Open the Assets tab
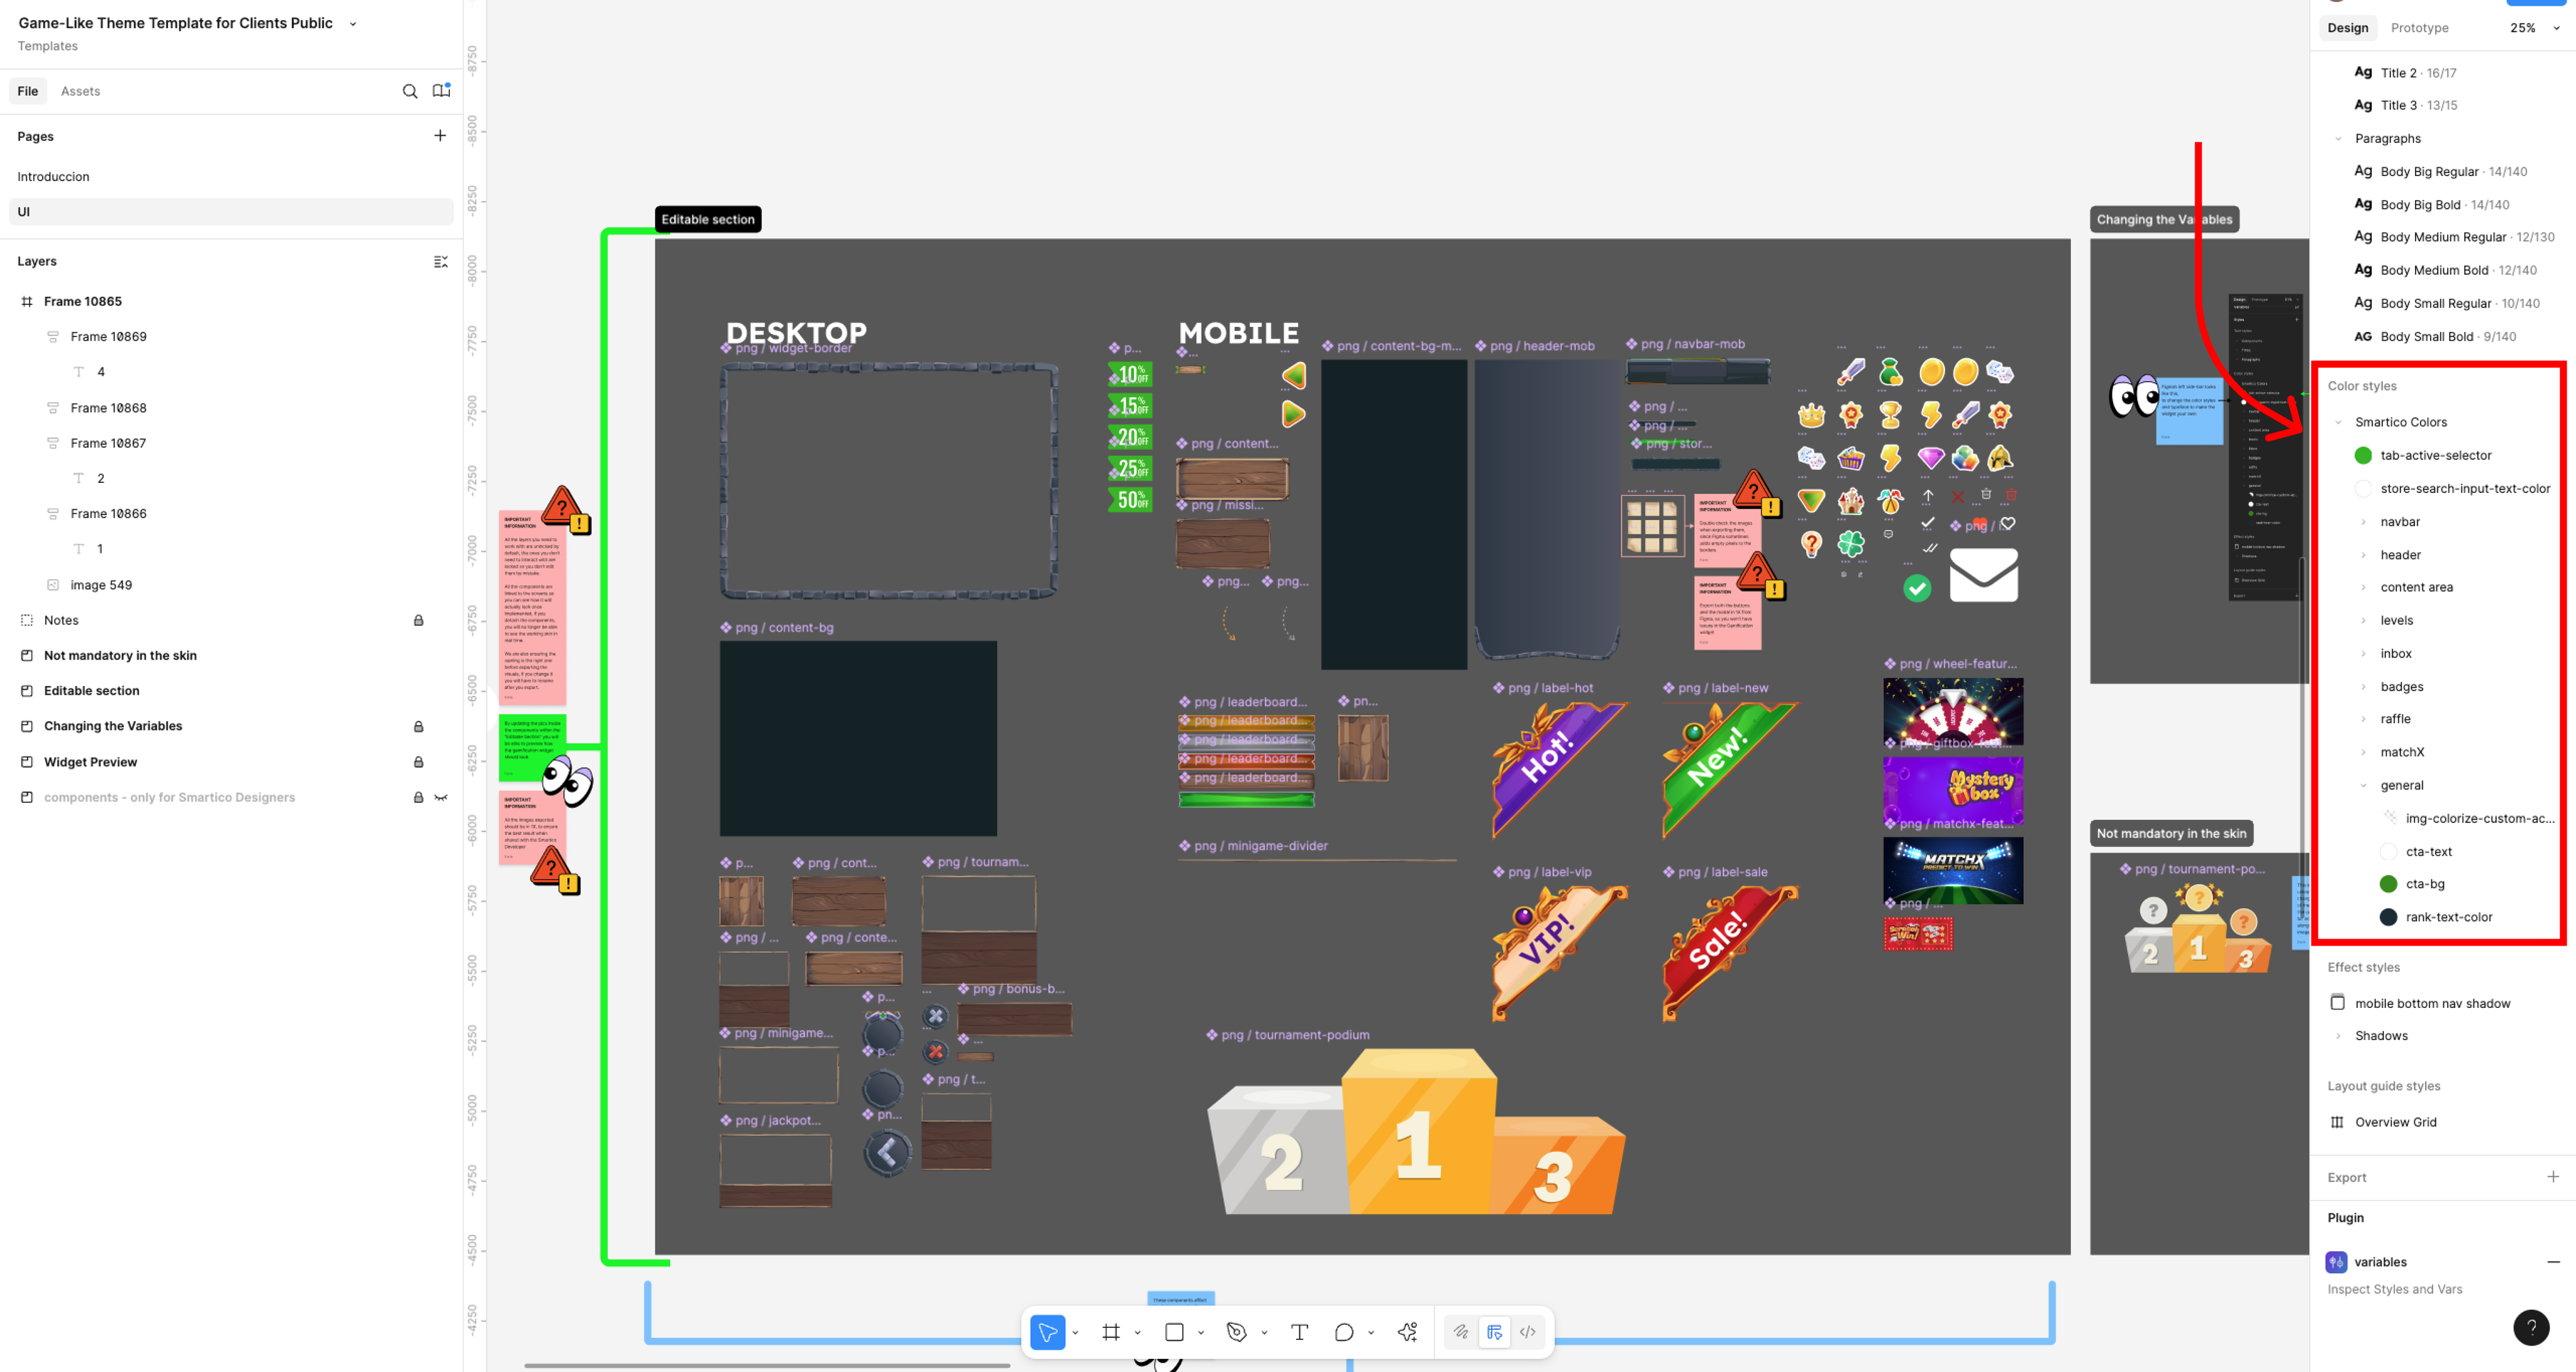This screenshot has height=1372, width=2576. [80, 91]
